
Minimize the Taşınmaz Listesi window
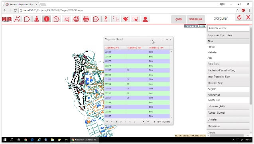tap(163, 39)
